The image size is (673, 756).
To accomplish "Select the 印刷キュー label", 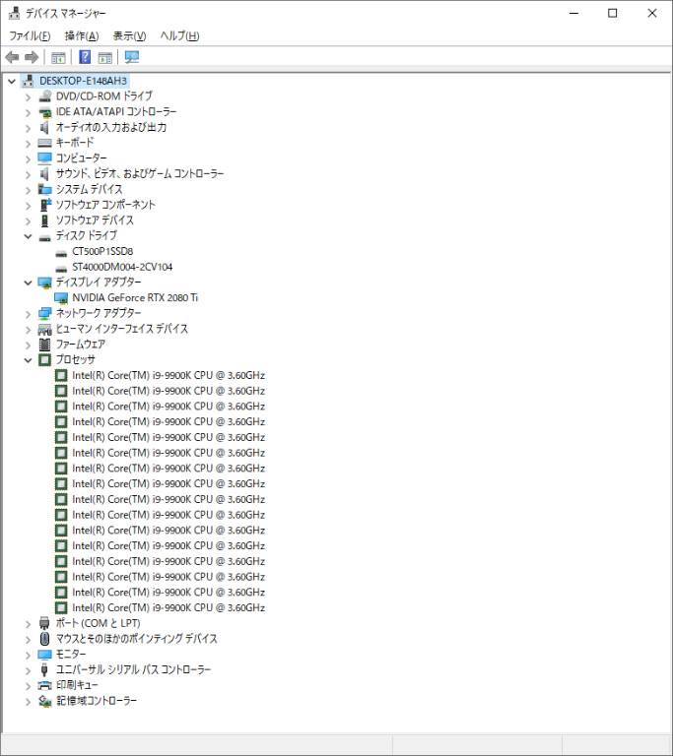I will 77,685.
